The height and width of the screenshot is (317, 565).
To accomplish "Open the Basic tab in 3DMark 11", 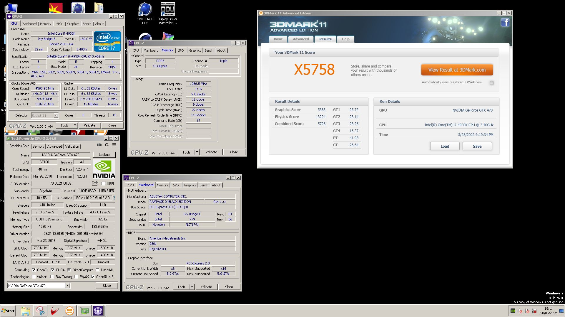I will 278,39.
